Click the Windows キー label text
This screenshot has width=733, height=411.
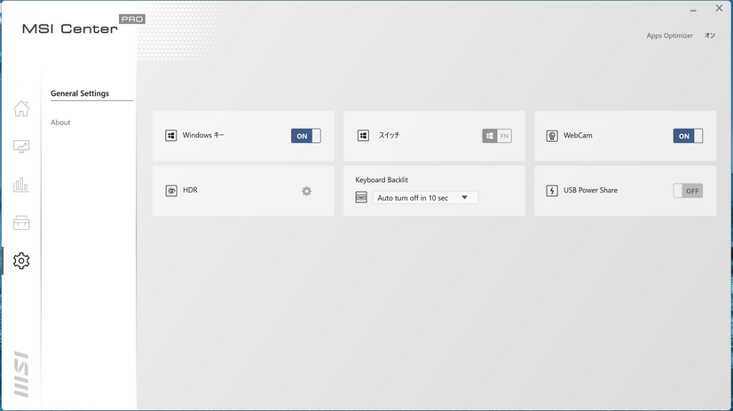pos(203,135)
